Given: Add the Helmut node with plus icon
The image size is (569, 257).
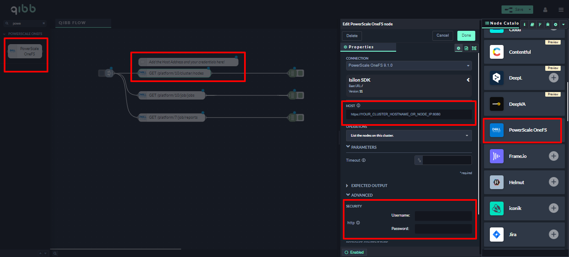Looking at the screenshot, I should [553, 182].
